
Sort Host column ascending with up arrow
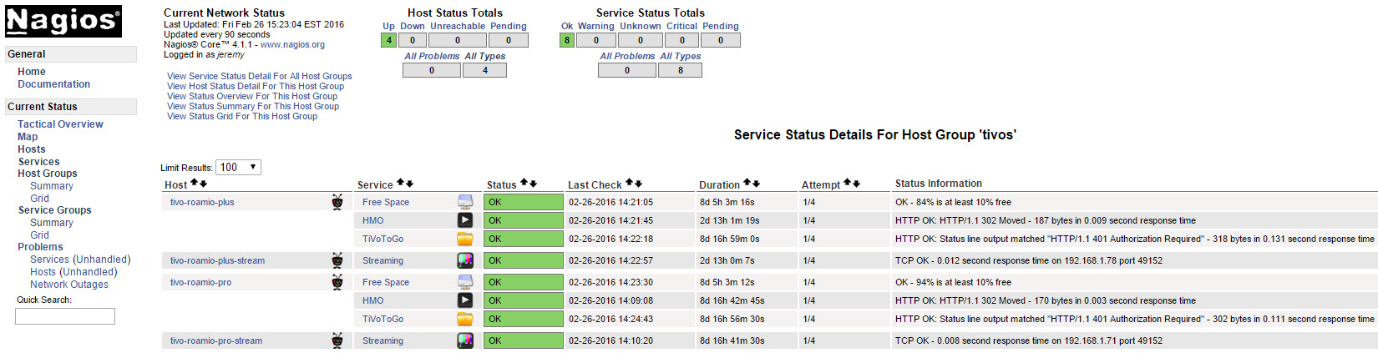point(194,183)
